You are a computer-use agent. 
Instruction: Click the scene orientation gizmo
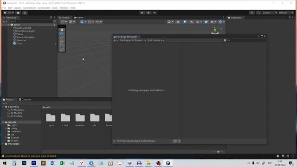(215, 31)
